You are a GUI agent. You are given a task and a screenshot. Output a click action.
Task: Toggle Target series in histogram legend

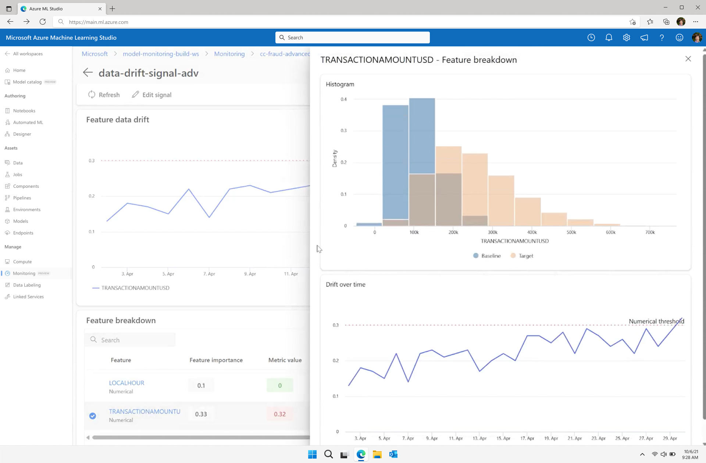[x=522, y=256]
